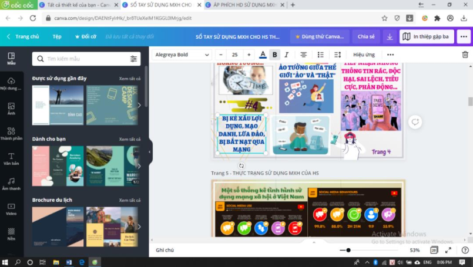Screen dimensions: 473x267
Task: Click the 53% zoom level
Action: point(415,250)
